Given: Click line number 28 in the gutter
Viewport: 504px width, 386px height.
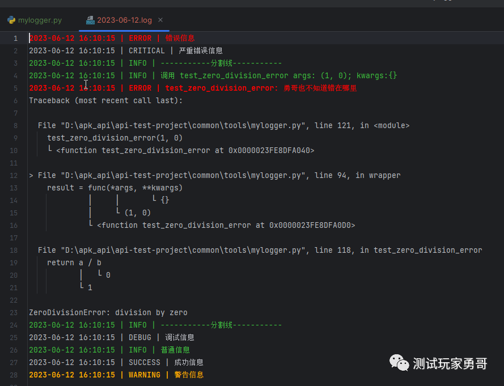Looking at the screenshot, I should pyautogui.click(x=14, y=375).
